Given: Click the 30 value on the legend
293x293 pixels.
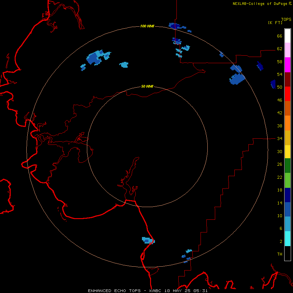Looking at the screenshot, I should (280, 151).
